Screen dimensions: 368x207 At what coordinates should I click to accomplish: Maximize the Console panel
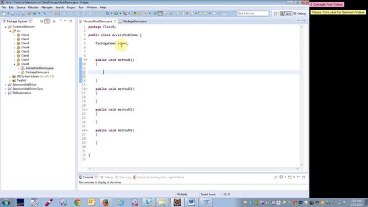[304, 177]
